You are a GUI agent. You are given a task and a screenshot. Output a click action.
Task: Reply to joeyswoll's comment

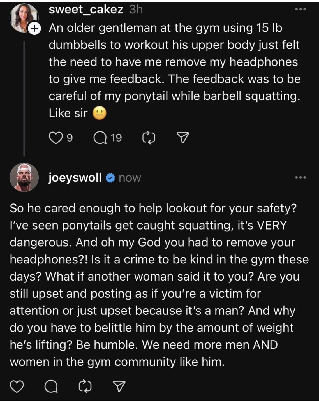coord(51,387)
